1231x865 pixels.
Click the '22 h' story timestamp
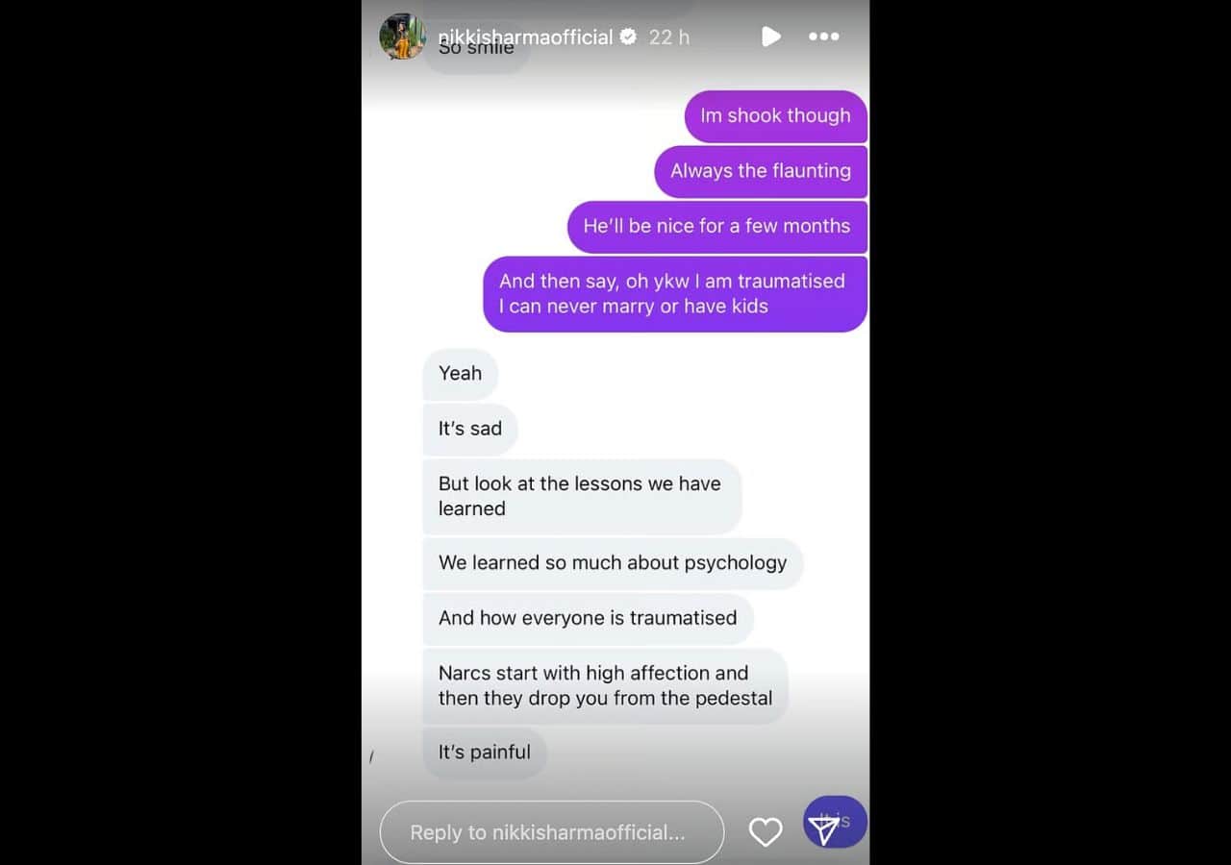(668, 37)
